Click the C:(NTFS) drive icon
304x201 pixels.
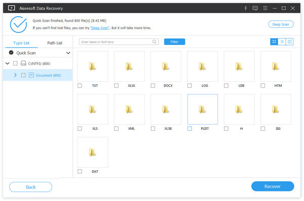click(x=23, y=64)
